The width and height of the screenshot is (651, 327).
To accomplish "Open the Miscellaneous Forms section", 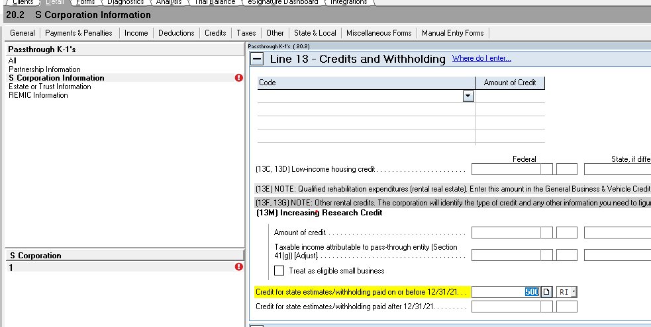I will pos(379,33).
